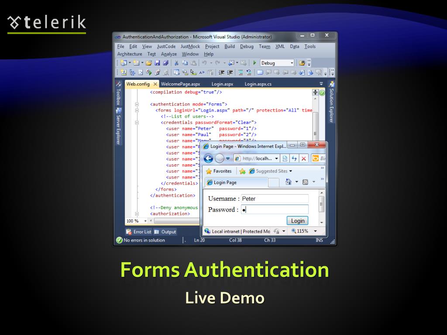The width and height of the screenshot is (447, 335).
Task: Click into the Username text field
Action: coord(275,199)
